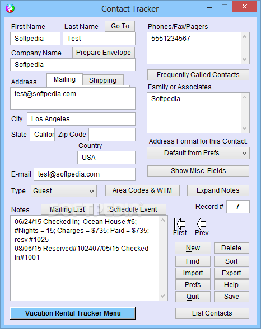
Task: Click the Find button
Action: [193, 261]
